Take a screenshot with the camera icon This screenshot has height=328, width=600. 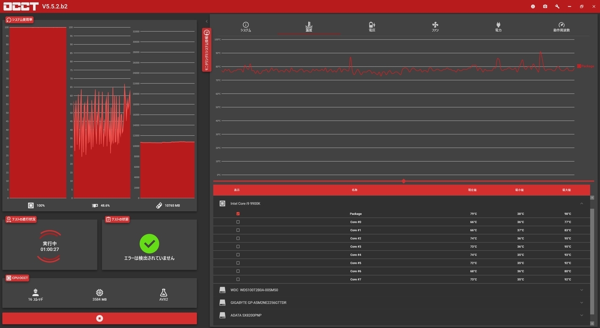tap(545, 6)
